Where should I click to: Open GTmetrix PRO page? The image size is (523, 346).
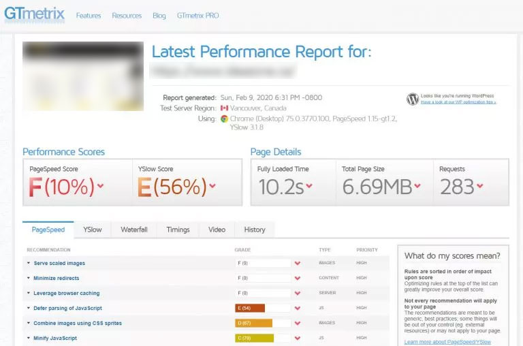(x=197, y=16)
